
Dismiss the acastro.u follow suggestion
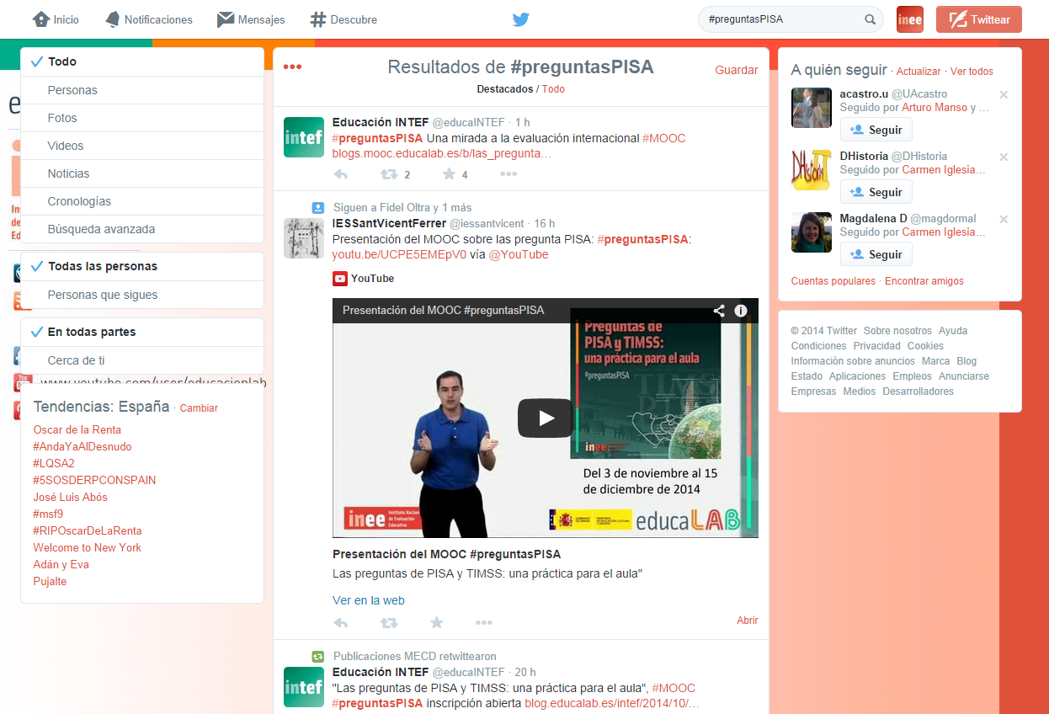pos(1004,95)
